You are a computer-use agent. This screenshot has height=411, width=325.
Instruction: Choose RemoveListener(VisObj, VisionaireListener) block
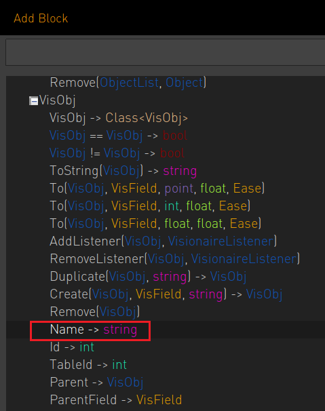point(174,259)
